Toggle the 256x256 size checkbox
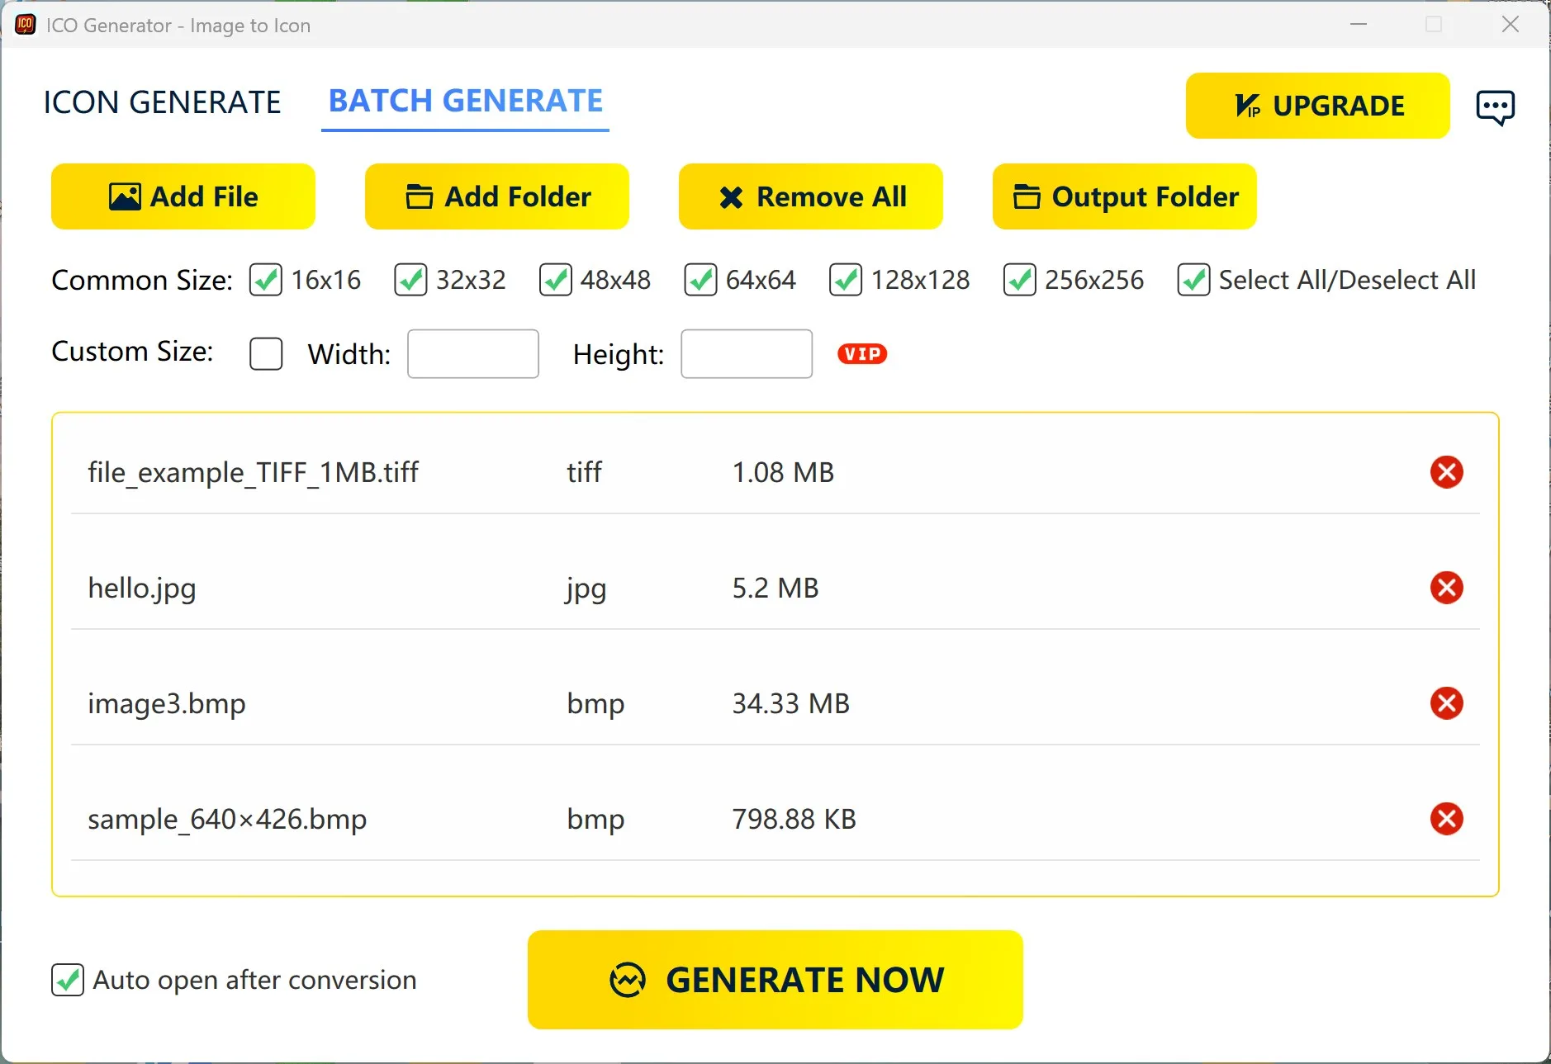Viewport: 1551px width, 1064px height. (x=1019, y=280)
